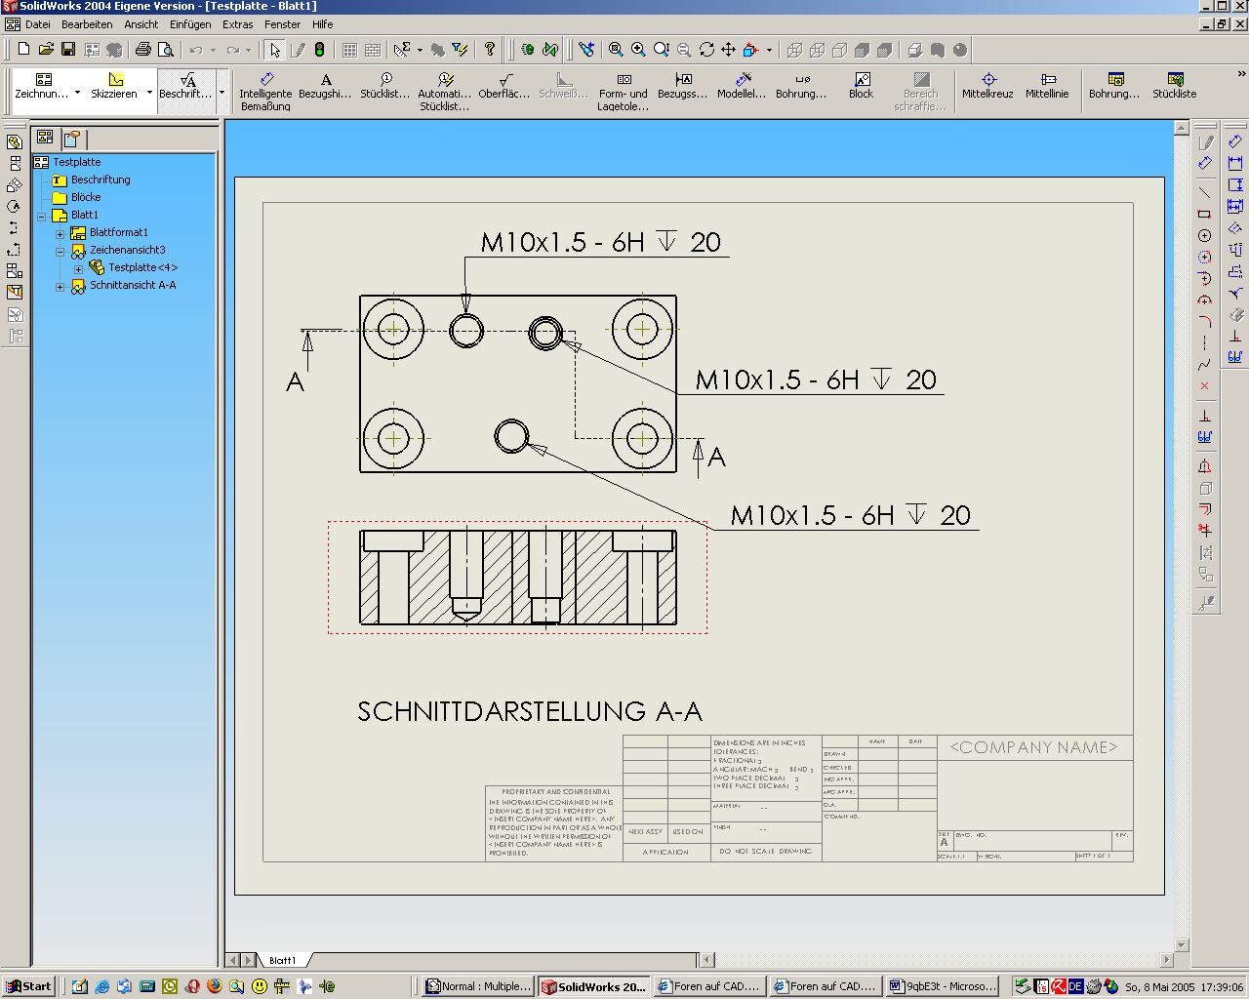Open the Extras menu

(237, 24)
